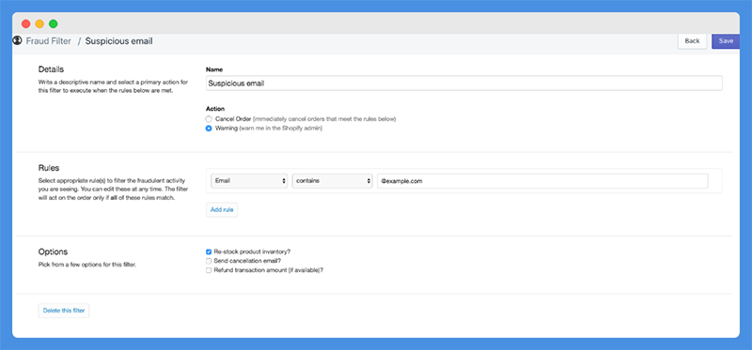Save the filter with Save button
This screenshot has height=350, width=752.
coord(726,41)
